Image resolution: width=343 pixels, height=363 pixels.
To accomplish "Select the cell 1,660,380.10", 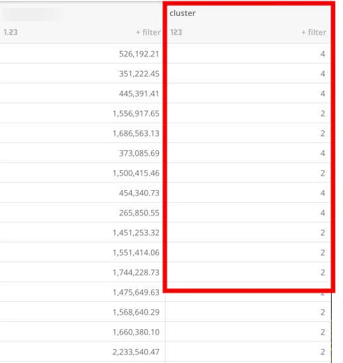I will point(136,333).
